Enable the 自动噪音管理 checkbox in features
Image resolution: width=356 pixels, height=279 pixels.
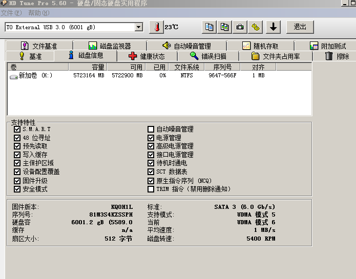point(151,130)
